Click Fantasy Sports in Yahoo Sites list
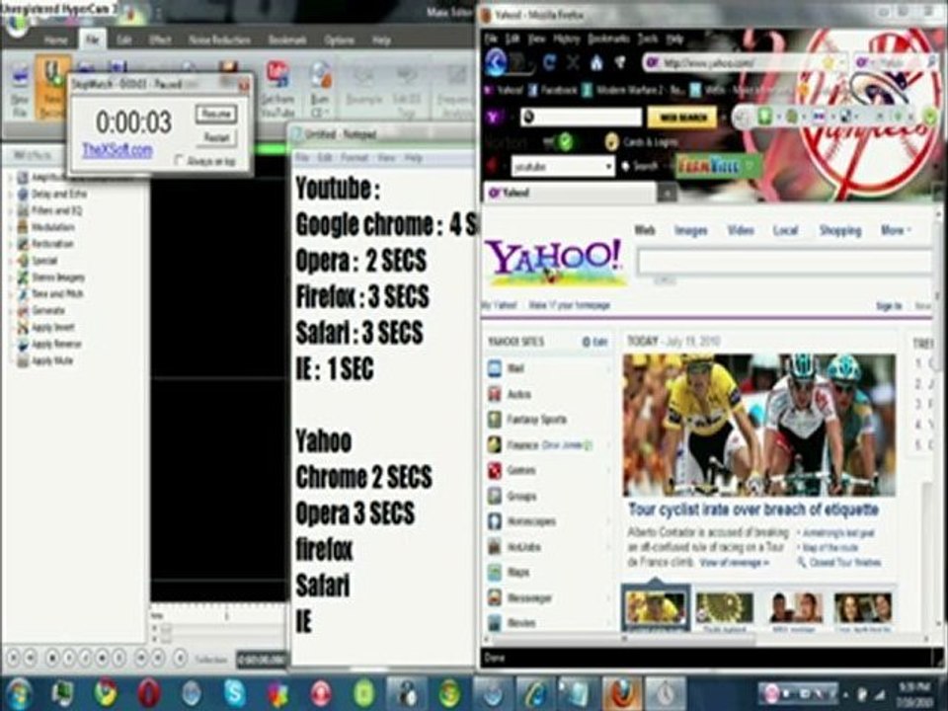 tap(537, 420)
